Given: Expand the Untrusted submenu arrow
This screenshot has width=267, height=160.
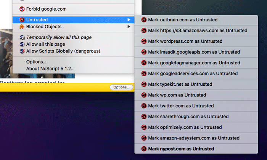Looking at the screenshot, I should coord(129,20).
